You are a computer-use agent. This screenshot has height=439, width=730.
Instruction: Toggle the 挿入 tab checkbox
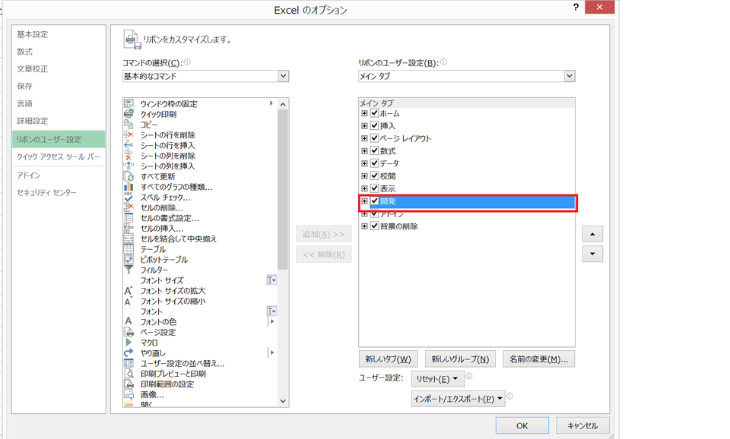(374, 125)
